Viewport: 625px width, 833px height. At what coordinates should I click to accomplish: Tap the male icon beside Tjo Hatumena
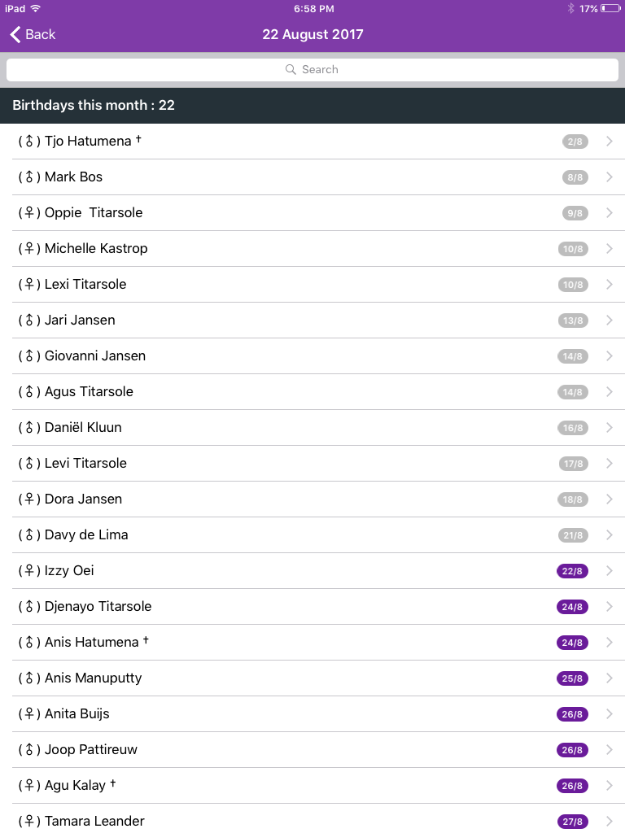[29, 142]
